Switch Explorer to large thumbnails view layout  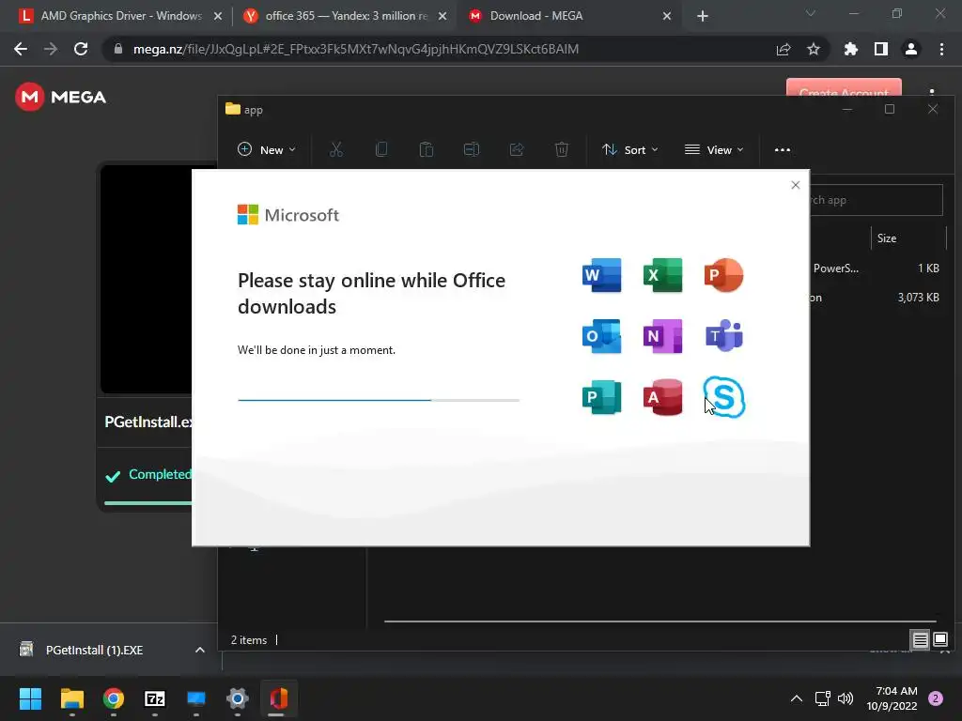(939, 640)
